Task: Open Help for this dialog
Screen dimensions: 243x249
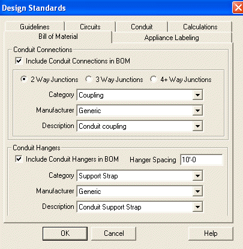Action: [x=211, y=233]
